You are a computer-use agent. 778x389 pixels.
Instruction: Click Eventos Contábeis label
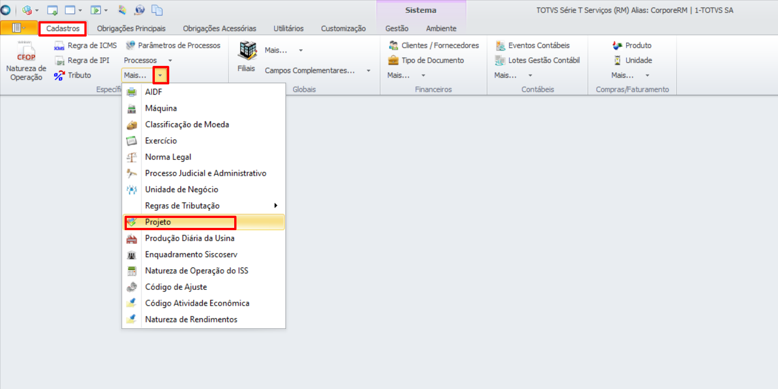(539, 46)
